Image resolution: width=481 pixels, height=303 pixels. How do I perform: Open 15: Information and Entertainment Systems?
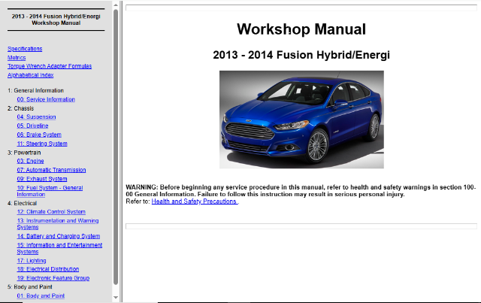pyautogui.click(x=59, y=248)
